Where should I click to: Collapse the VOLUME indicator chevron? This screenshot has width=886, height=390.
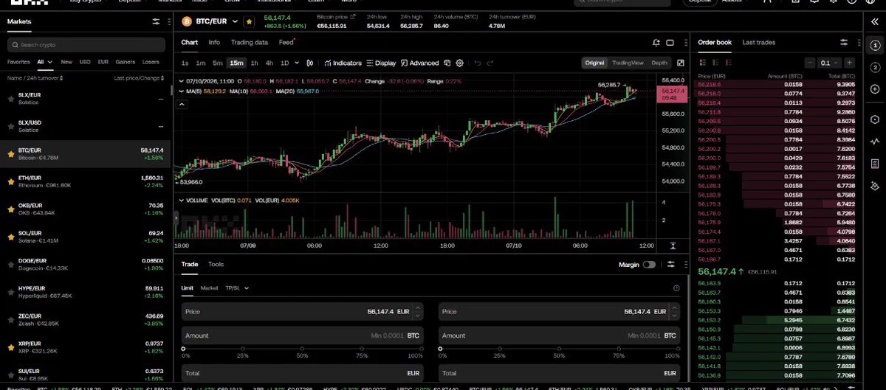(182, 200)
